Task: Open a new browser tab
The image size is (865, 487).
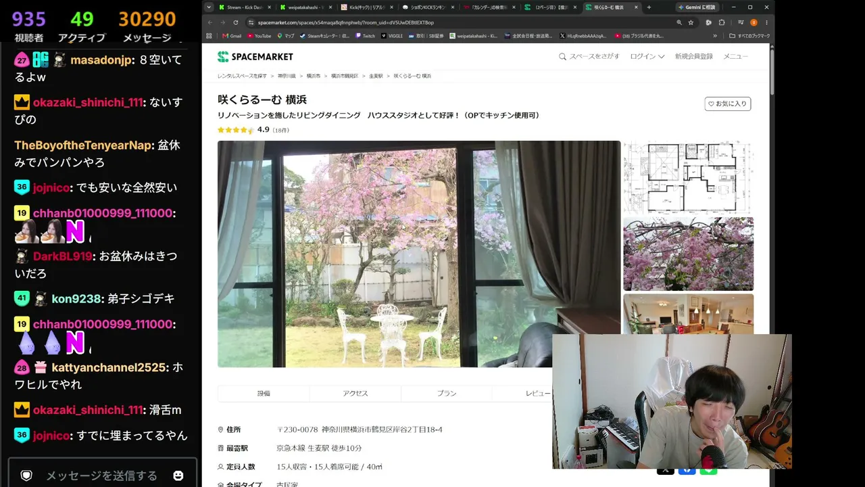Action: pyautogui.click(x=649, y=7)
